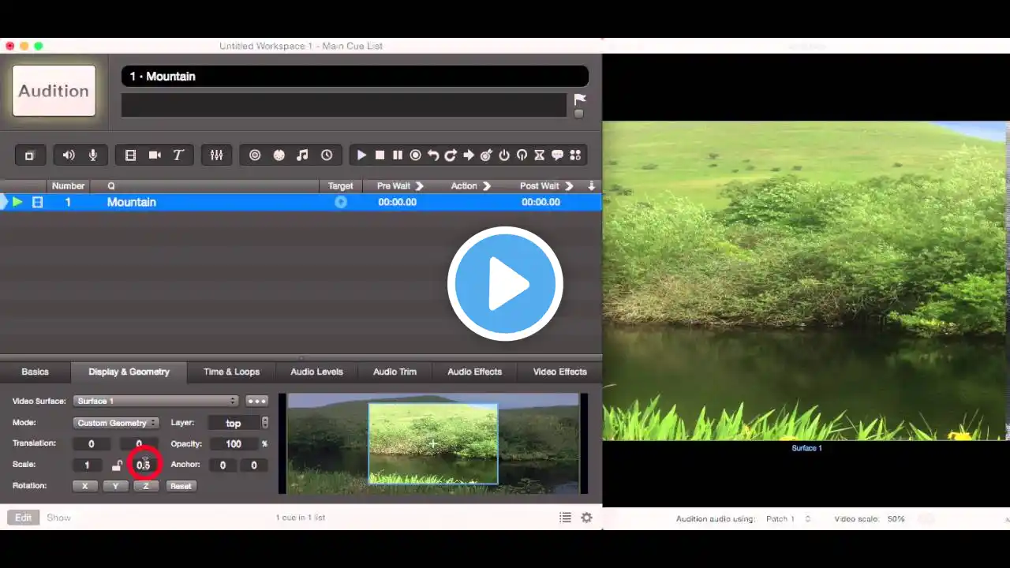The height and width of the screenshot is (568, 1010).
Task: Add a Network cue with target icon
Action: click(255, 155)
